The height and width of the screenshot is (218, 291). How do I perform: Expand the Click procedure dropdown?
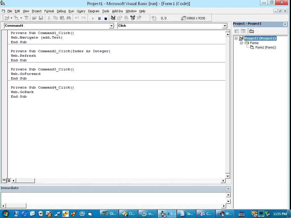tap(225, 26)
